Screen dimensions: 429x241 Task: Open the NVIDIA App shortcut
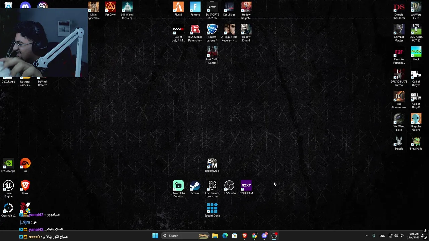(x=8, y=165)
